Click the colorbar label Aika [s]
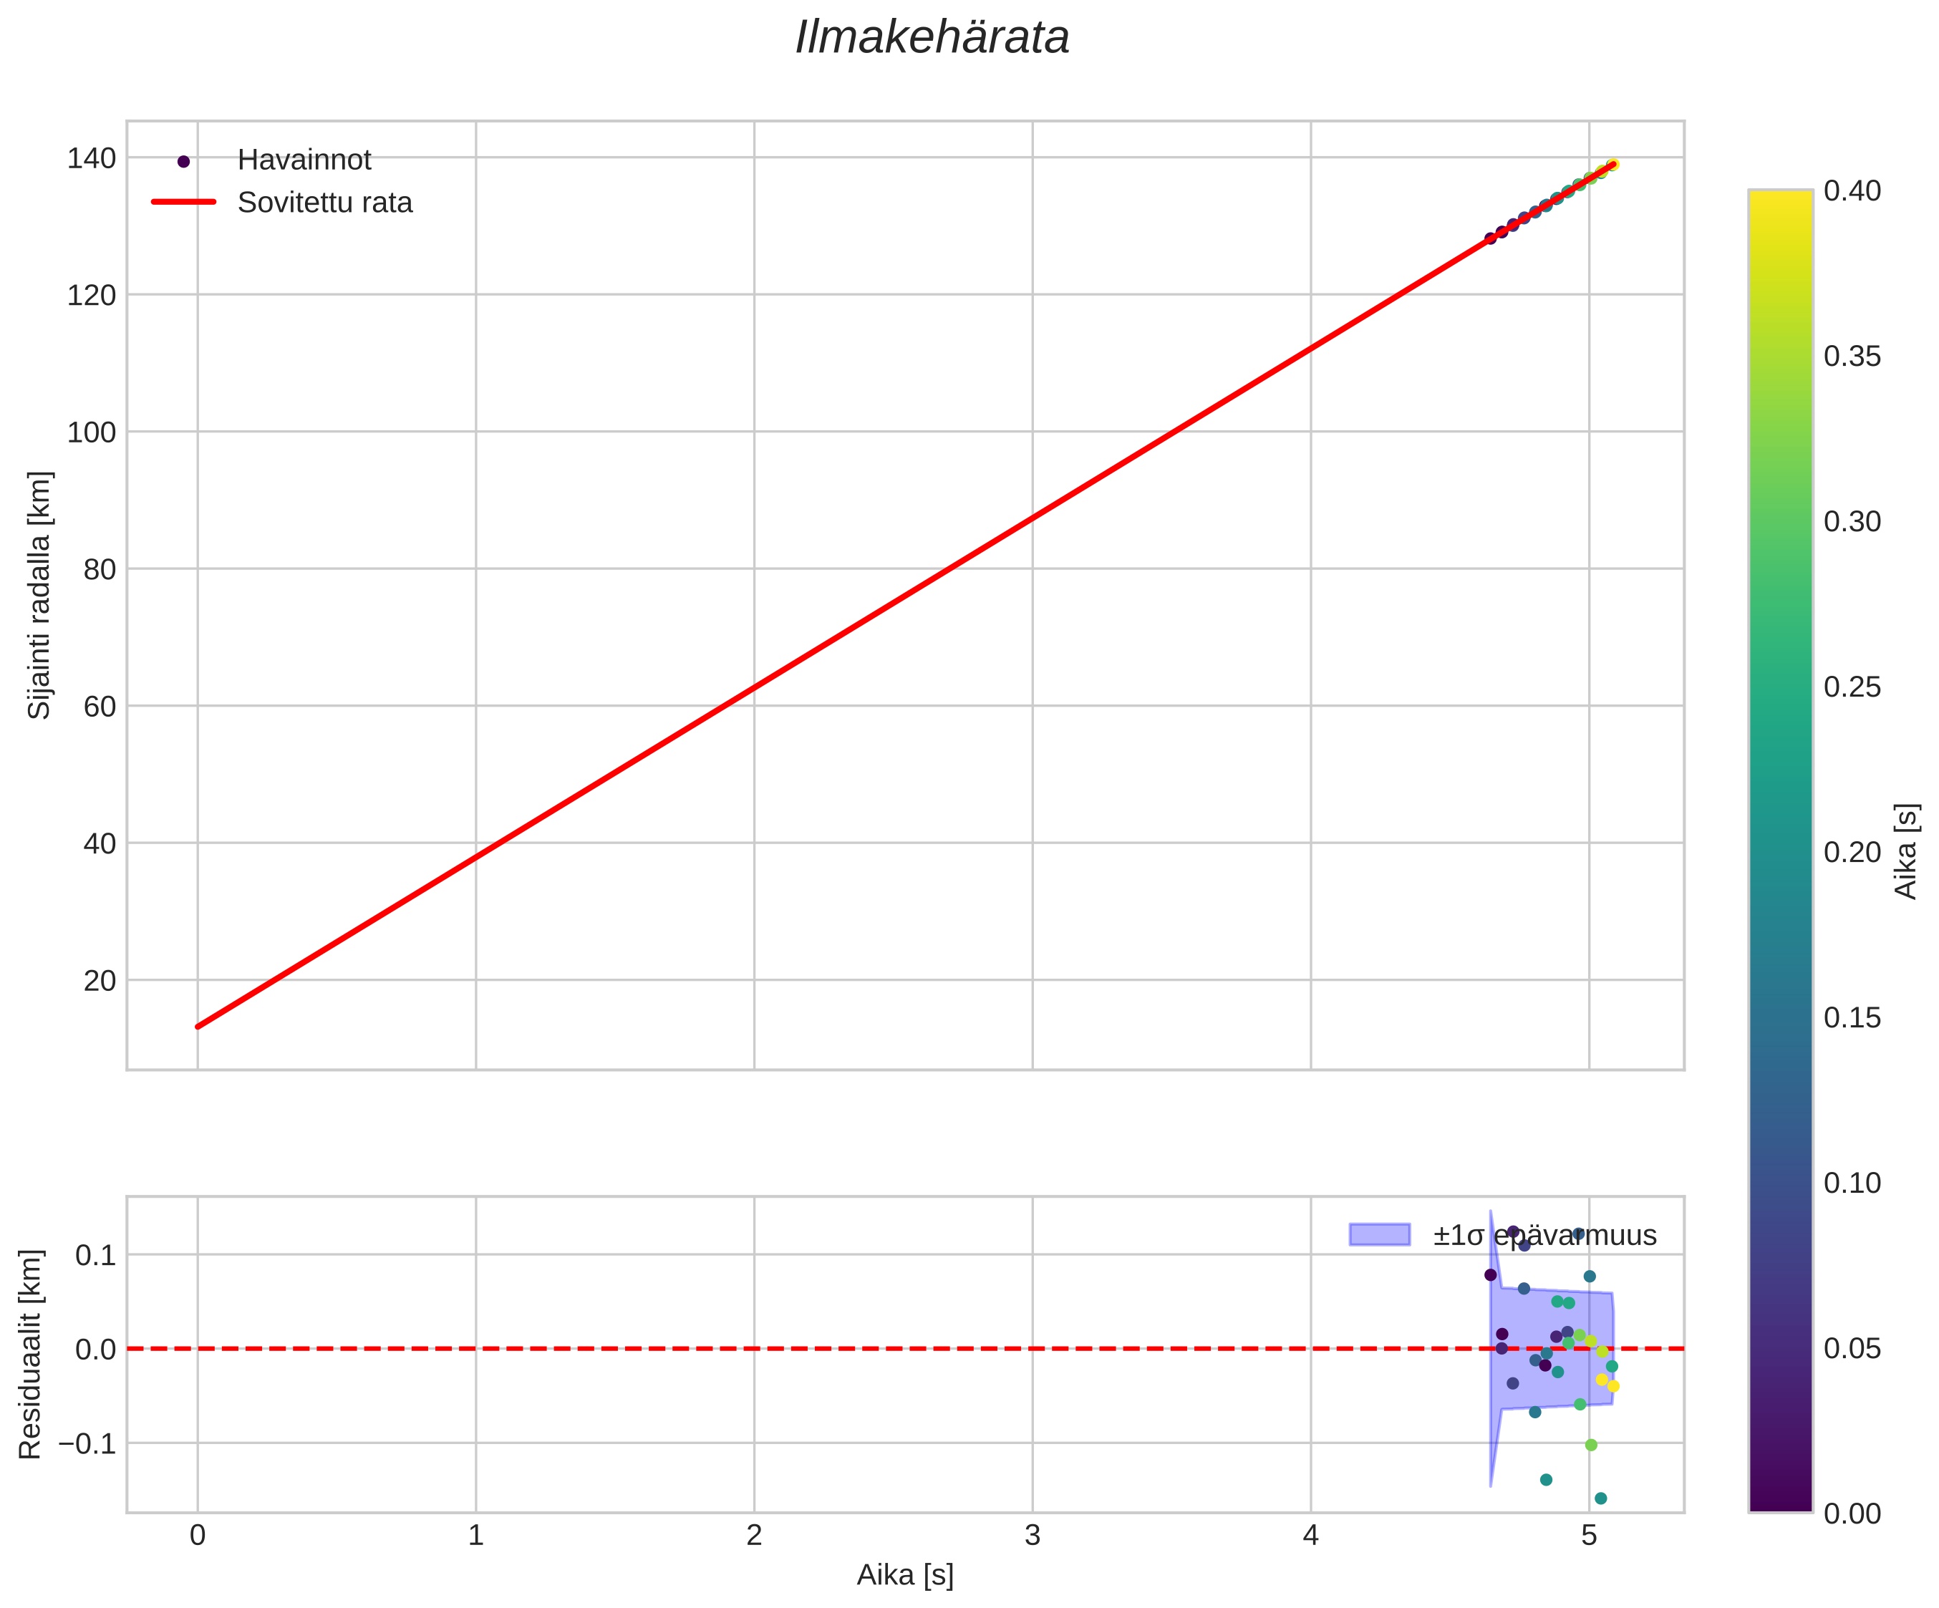The image size is (1939, 1608). pos(1906,851)
